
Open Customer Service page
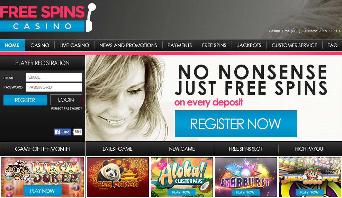pyautogui.click(x=294, y=45)
